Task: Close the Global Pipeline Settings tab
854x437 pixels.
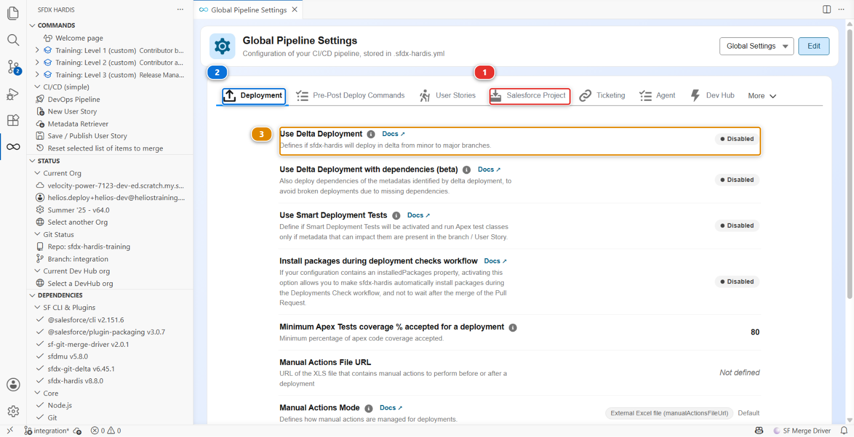Action: 295,10
